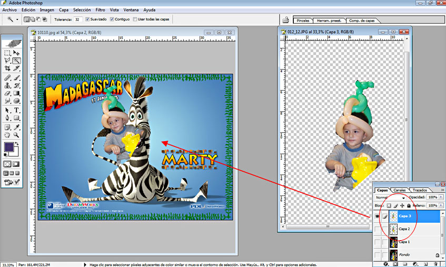Open the Opacidad slider arrow

point(441,197)
